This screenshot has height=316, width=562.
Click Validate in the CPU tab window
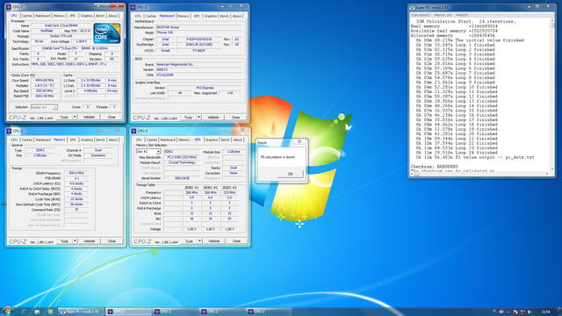pyautogui.click(x=89, y=117)
